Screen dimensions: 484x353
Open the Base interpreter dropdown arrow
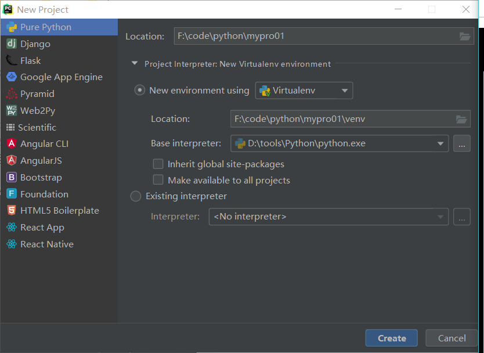coord(440,143)
